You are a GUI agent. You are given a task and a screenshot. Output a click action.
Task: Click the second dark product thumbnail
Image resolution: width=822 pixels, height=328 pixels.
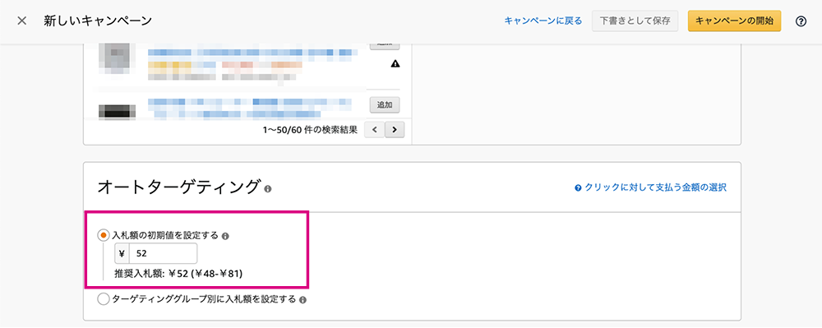point(118,111)
